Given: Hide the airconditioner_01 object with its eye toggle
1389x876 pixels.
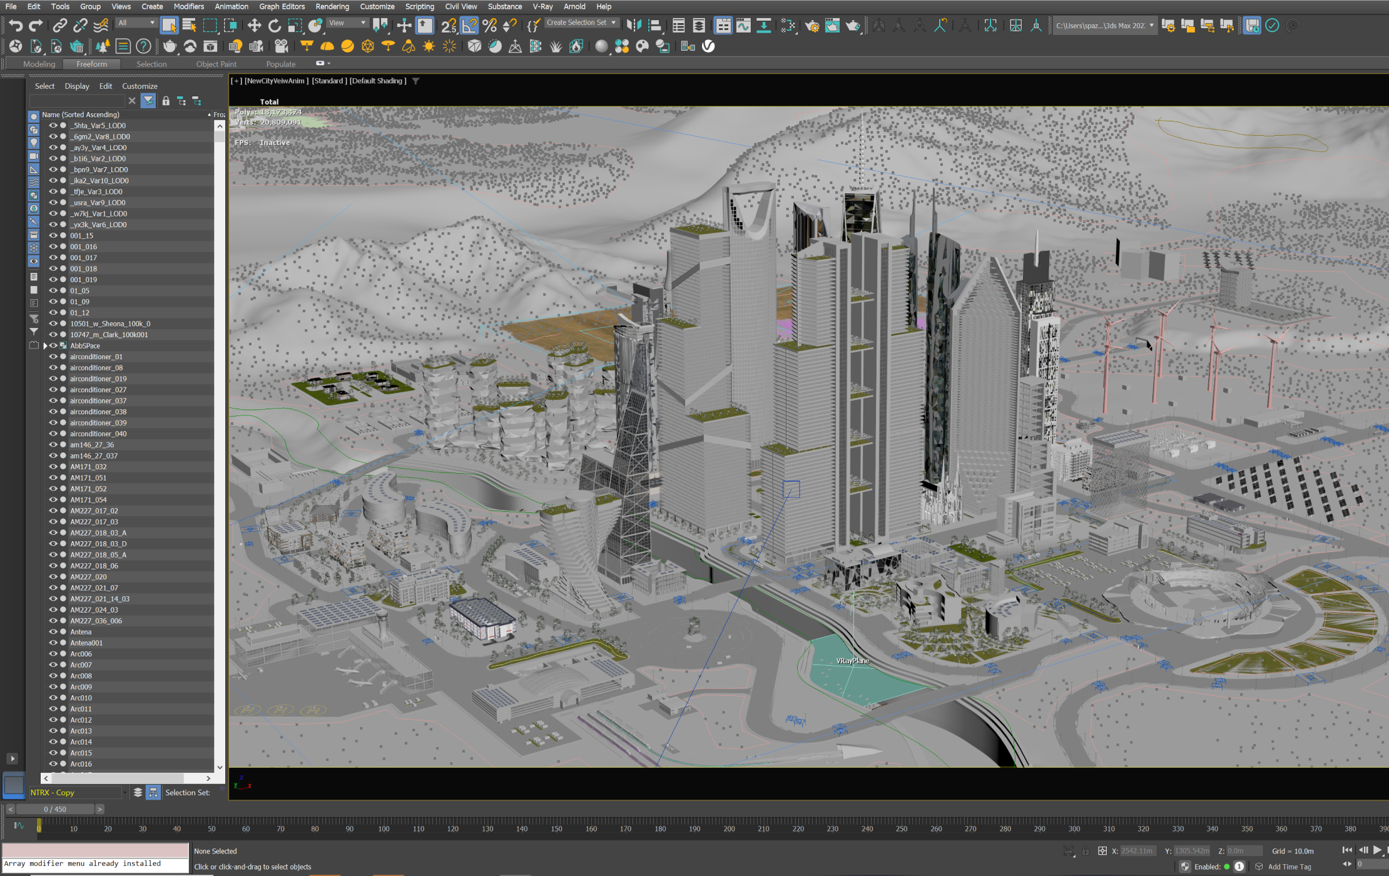Looking at the screenshot, I should [54, 356].
